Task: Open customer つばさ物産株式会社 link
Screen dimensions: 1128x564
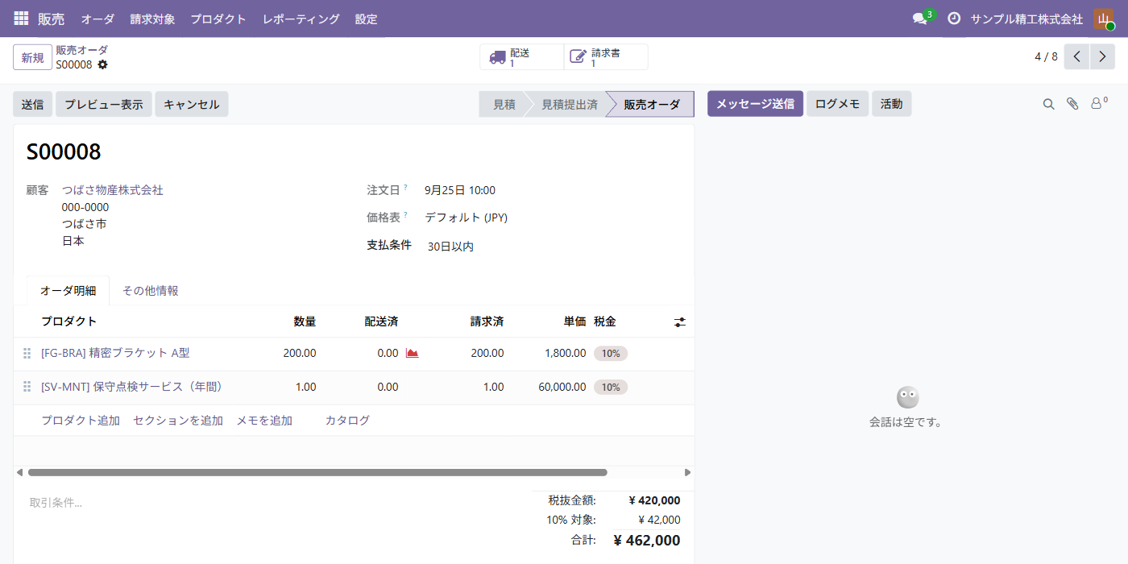Action: 113,190
